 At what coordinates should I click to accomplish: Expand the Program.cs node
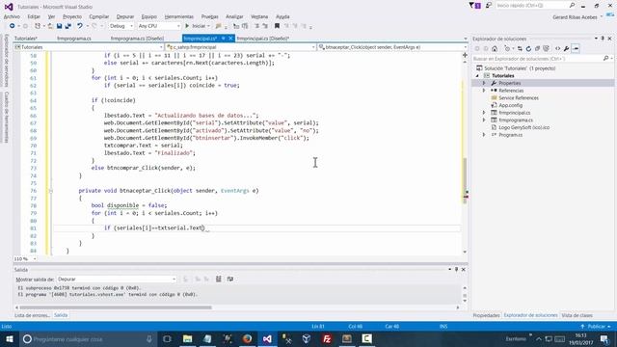(x=484, y=135)
